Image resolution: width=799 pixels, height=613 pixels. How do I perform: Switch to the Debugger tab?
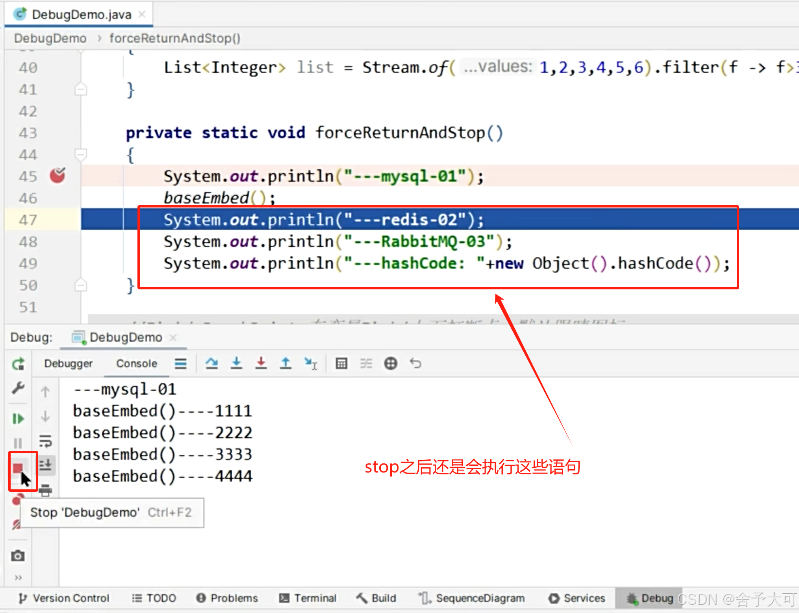pos(68,363)
